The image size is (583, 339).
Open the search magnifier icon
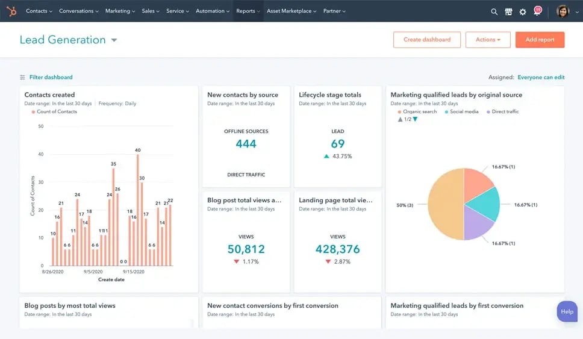[494, 11]
